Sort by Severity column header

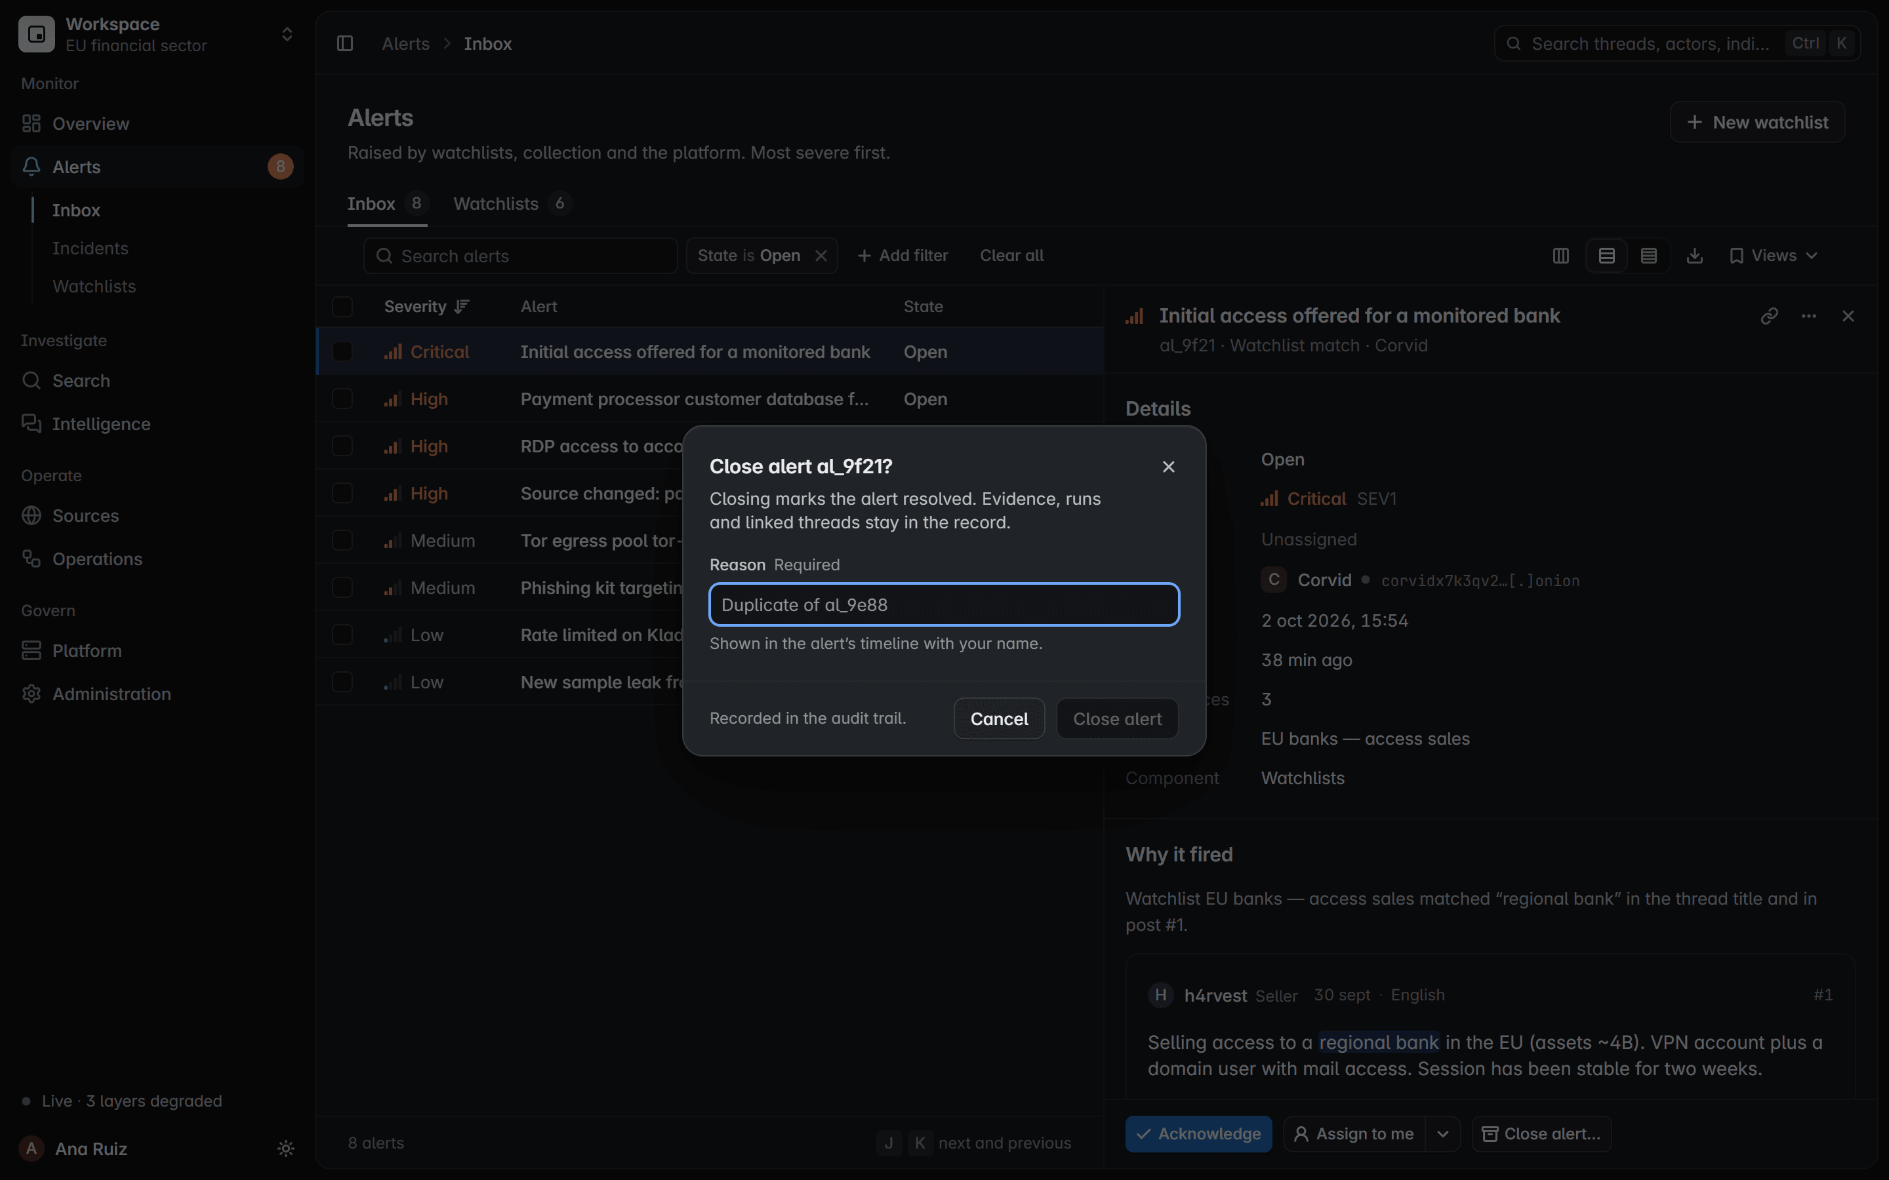pyautogui.click(x=426, y=307)
